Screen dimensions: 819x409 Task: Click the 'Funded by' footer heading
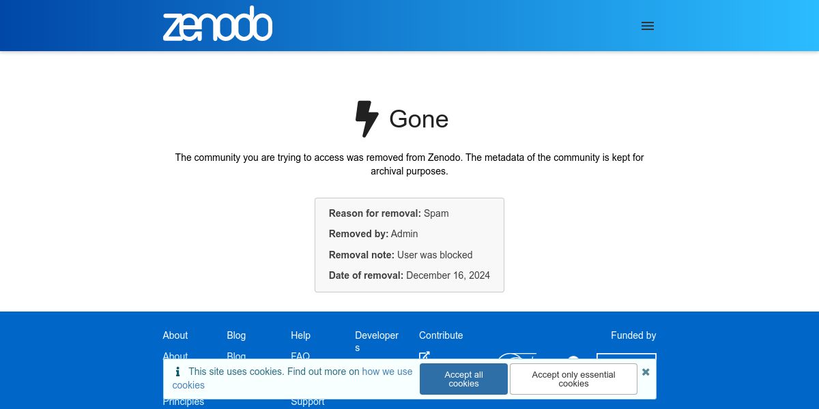633,335
